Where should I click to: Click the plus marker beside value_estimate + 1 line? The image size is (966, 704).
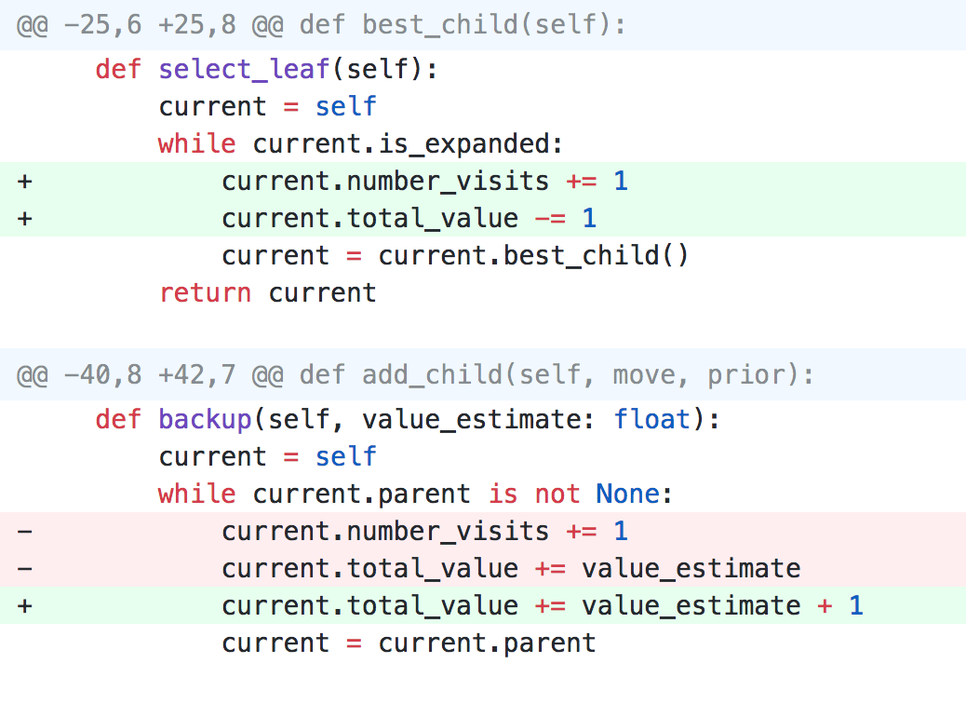[24, 605]
